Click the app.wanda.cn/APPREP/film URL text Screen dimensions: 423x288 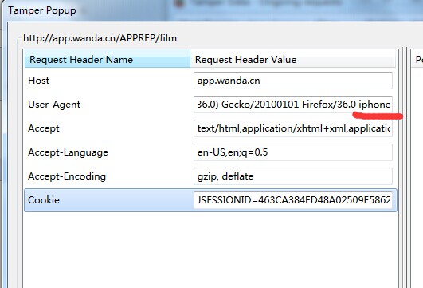(100, 38)
